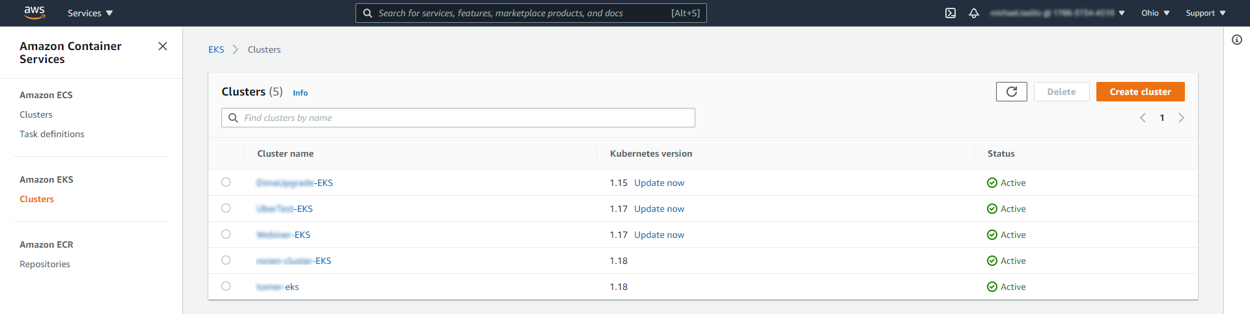Close the Amazon Container Services sidebar
Image resolution: width=1250 pixels, height=314 pixels.
click(x=163, y=46)
